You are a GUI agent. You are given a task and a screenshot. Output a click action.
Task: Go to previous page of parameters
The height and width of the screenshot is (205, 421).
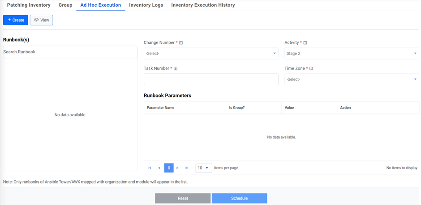coord(159,168)
